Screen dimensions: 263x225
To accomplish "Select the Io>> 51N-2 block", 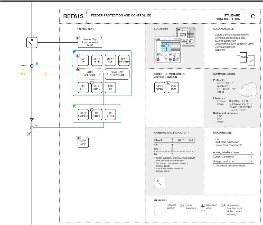I will coord(110,115).
